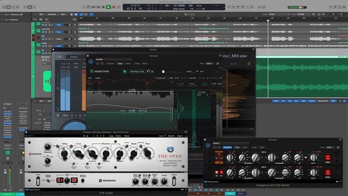Toggle Solo M in The Oven toolbar
348x196 pixels.
(171, 136)
